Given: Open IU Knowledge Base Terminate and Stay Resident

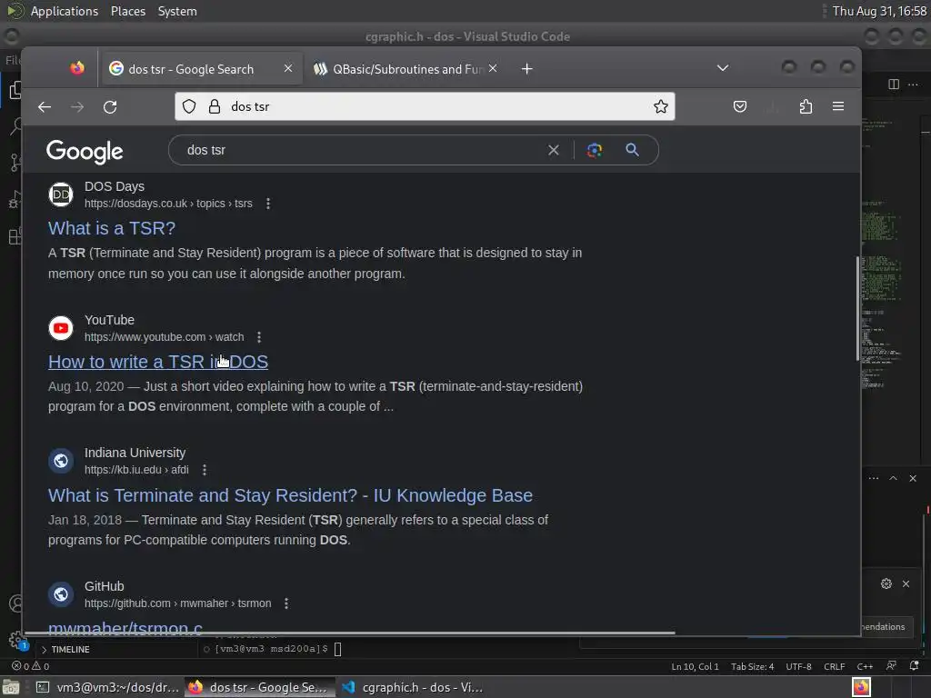Looking at the screenshot, I should click(290, 495).
